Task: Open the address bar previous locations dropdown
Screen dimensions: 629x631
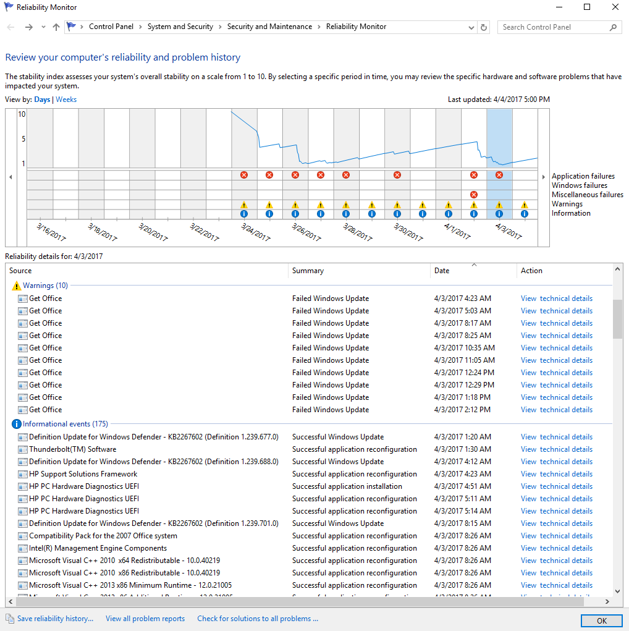Action: coord(471,27)
